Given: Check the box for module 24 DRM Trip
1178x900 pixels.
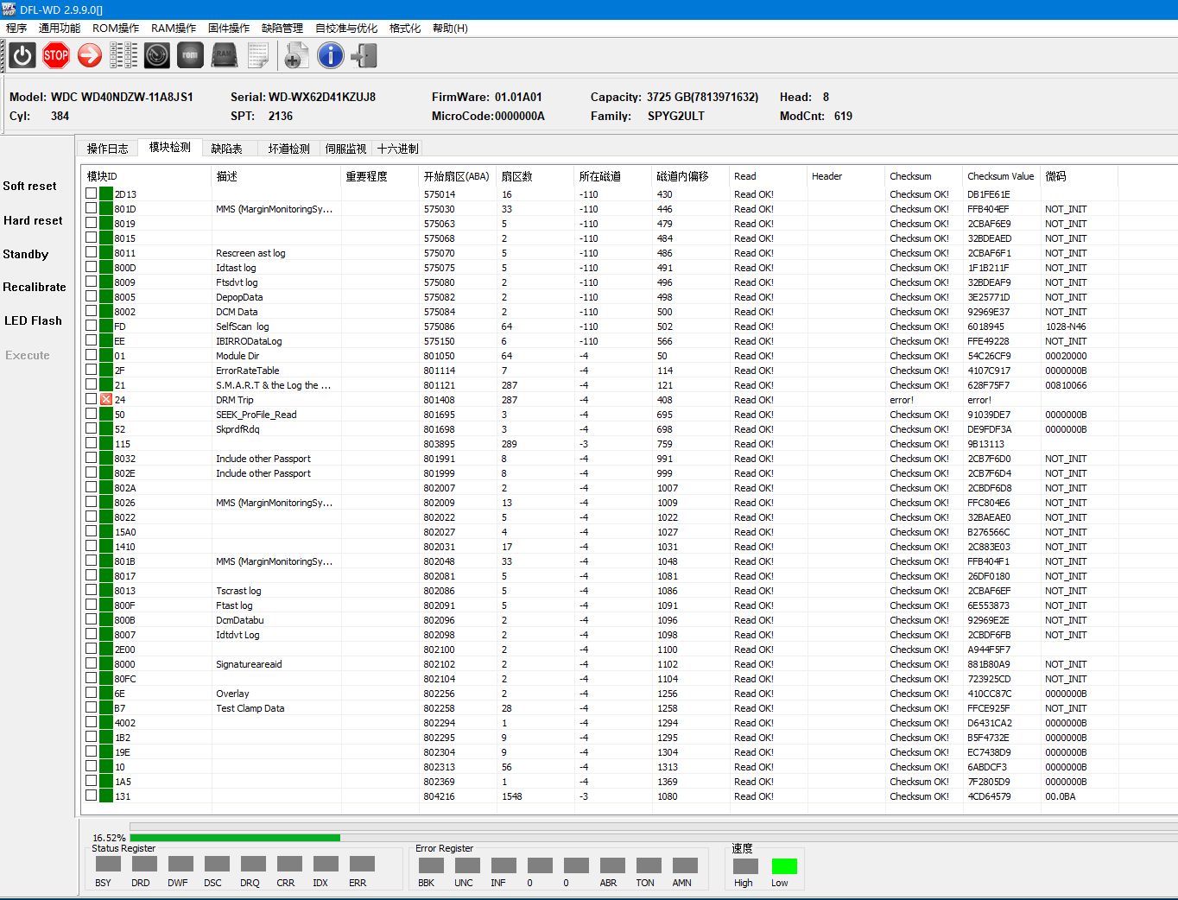Looking at the screenshot, I should coord(92,399).
